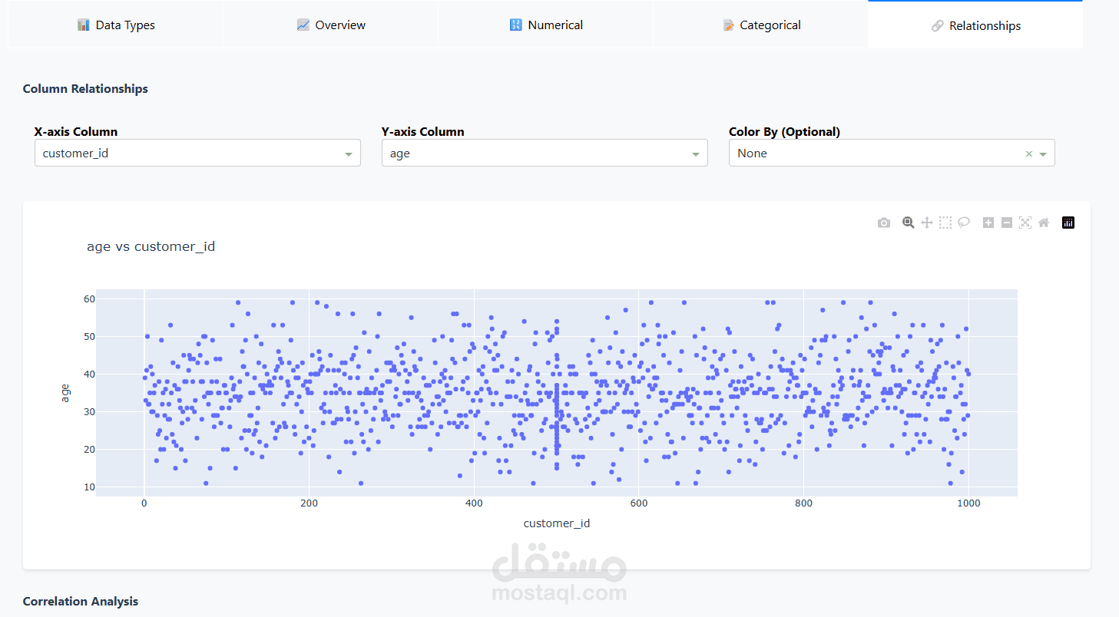This screenshot has width=1119, height=617.
Task: Open the Overview tab
Action: 331,25
